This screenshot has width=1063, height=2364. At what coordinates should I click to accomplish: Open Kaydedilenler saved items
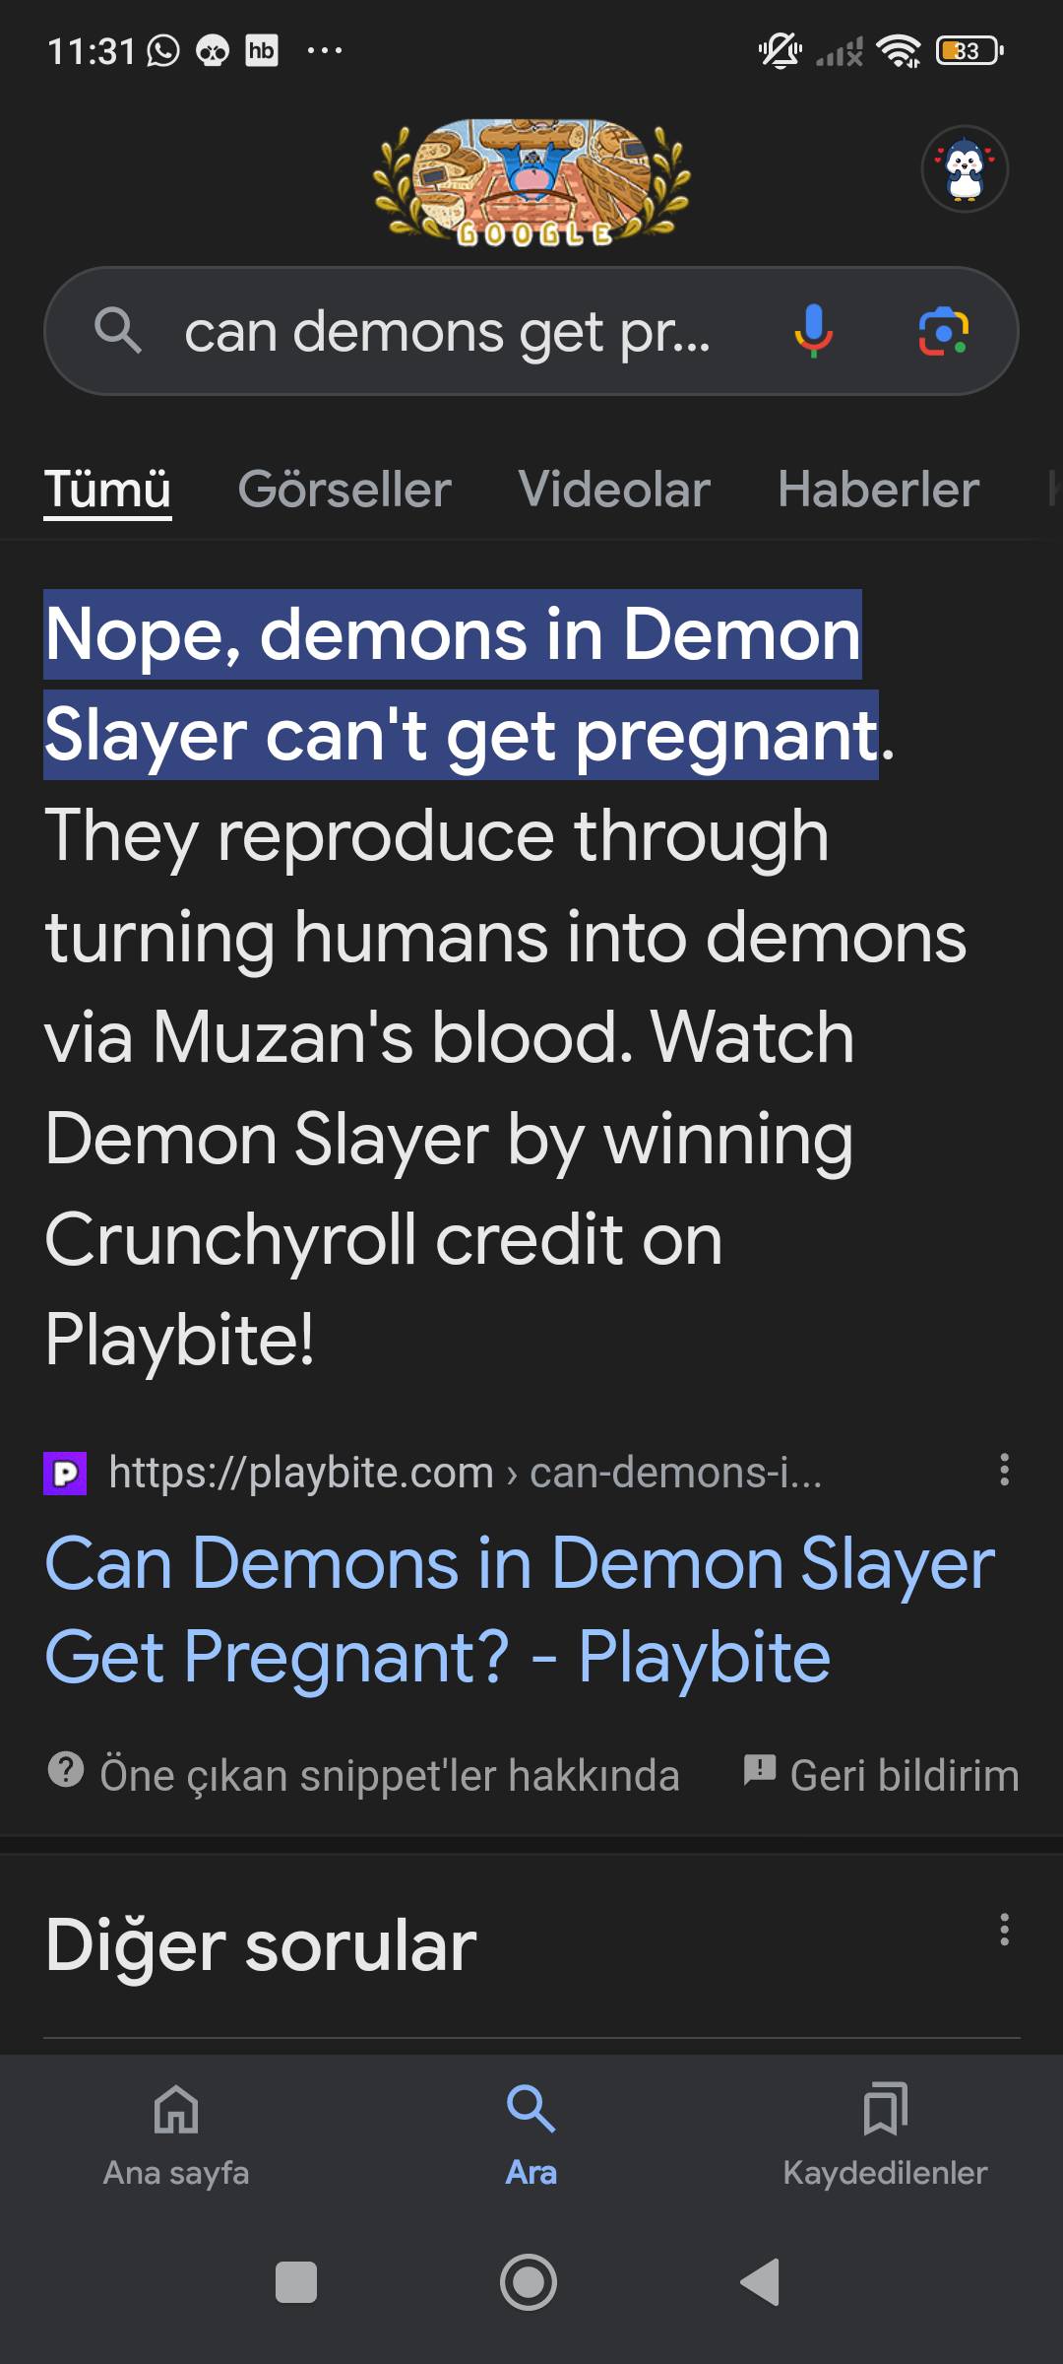(885, 2133)
